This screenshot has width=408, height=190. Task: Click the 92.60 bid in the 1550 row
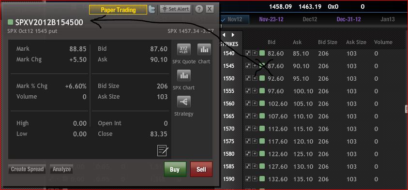coord(275,78)
